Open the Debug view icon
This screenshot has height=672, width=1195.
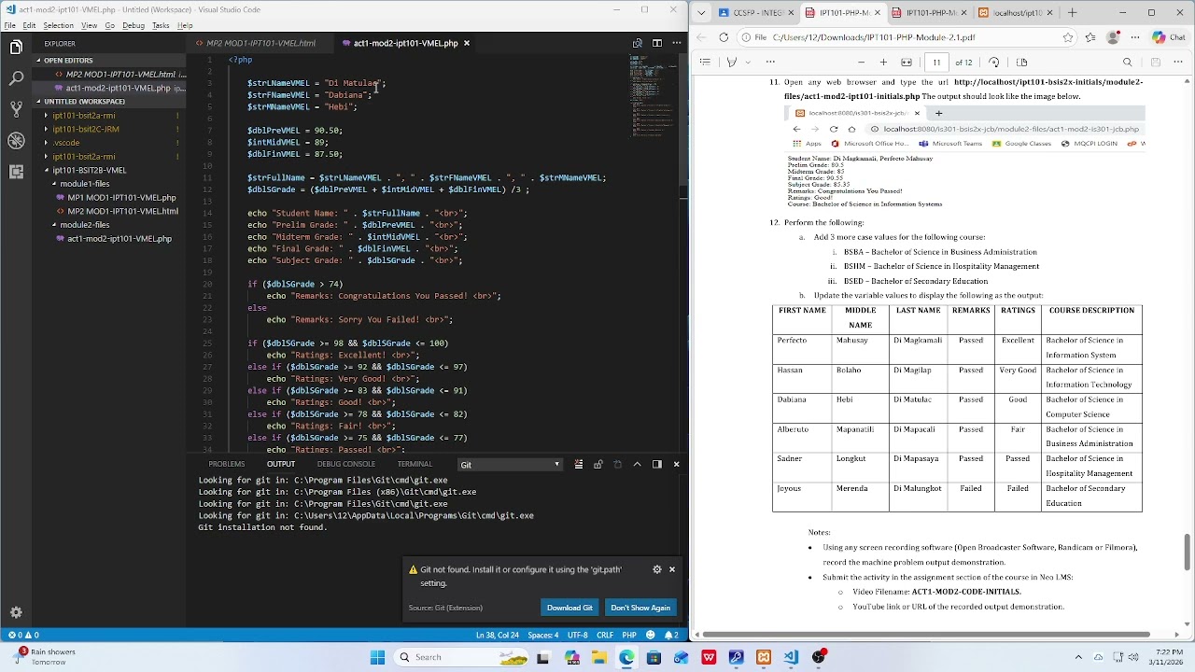click(16, 141)
